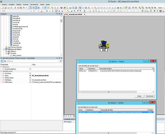Click the Cut scissors icon

tap(15, 8)
